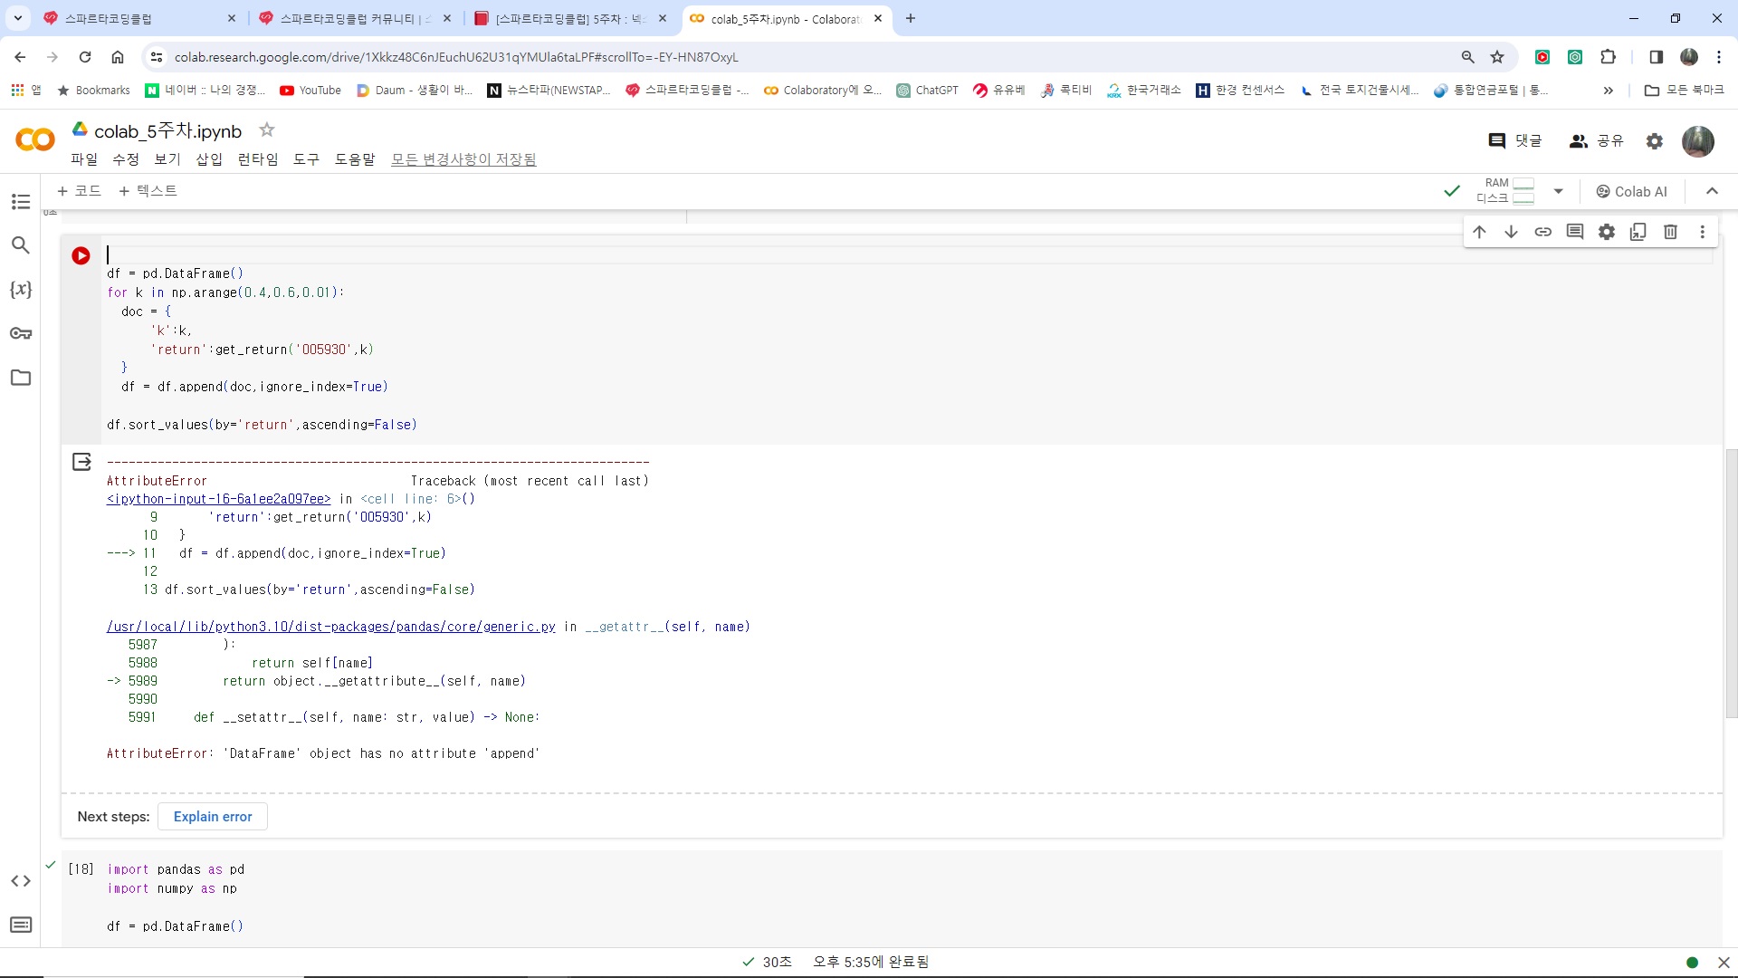Delete the current cell
Viewport: 1738px width, 978px height.
(1671, 232)
